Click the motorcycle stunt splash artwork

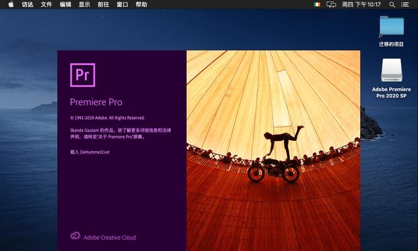click(x=273, y=151)
